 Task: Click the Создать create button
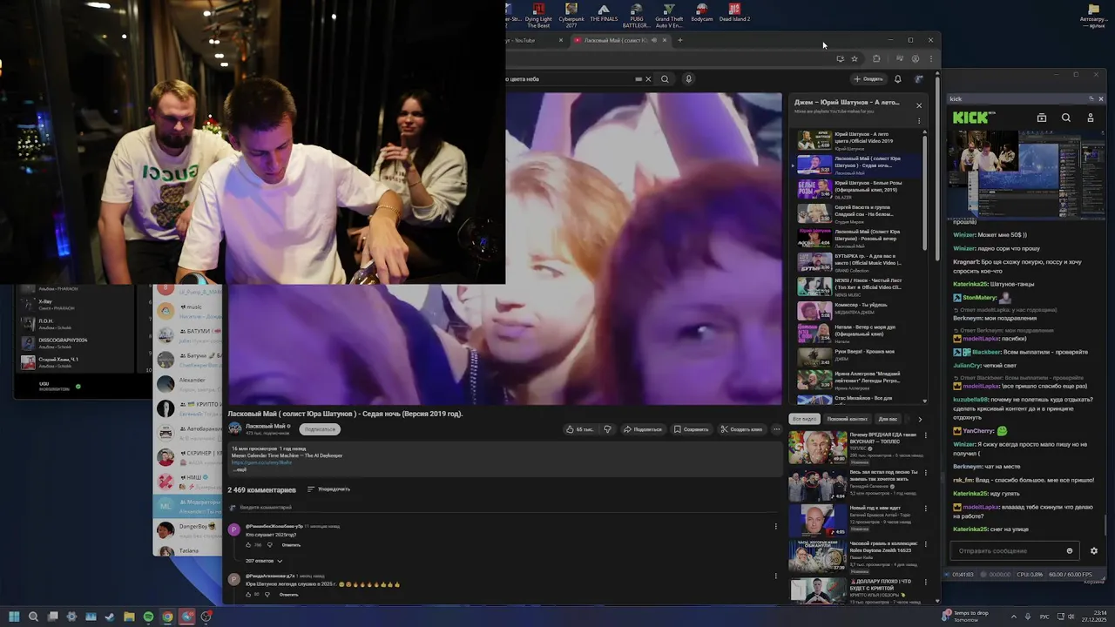click(868, 79)
